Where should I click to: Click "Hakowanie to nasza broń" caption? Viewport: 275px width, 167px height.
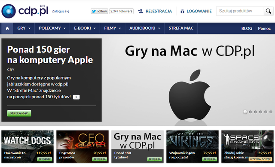(x=15, y=155)
